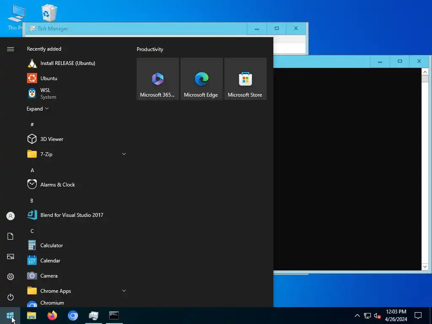This screenshot has width=432, height=324.
Task: Open Power options in Start sidebar
Action: pos(11,297)
